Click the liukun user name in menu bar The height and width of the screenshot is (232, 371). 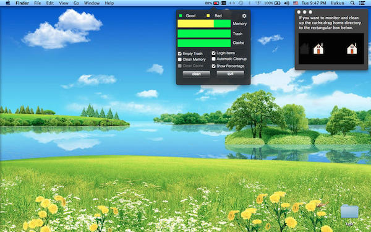point(338,3)
